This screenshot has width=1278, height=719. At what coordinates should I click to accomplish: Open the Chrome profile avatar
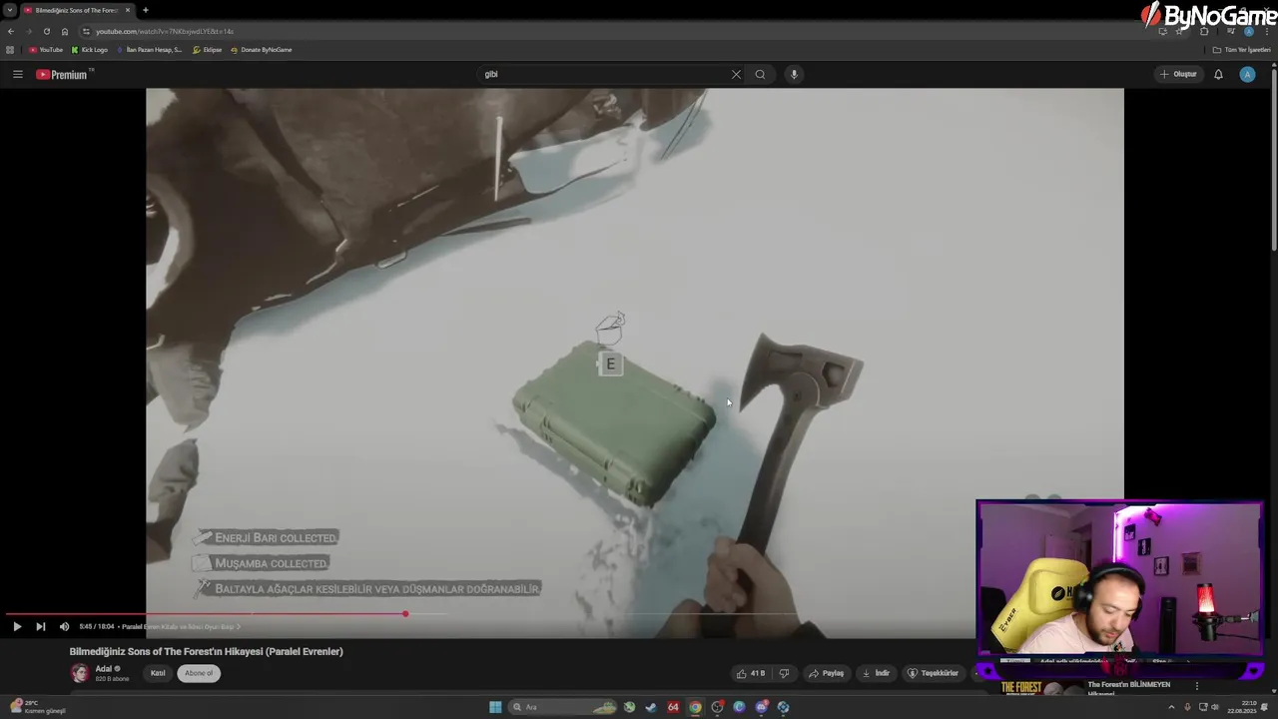pyautogui.click(x=1248, y=31)
